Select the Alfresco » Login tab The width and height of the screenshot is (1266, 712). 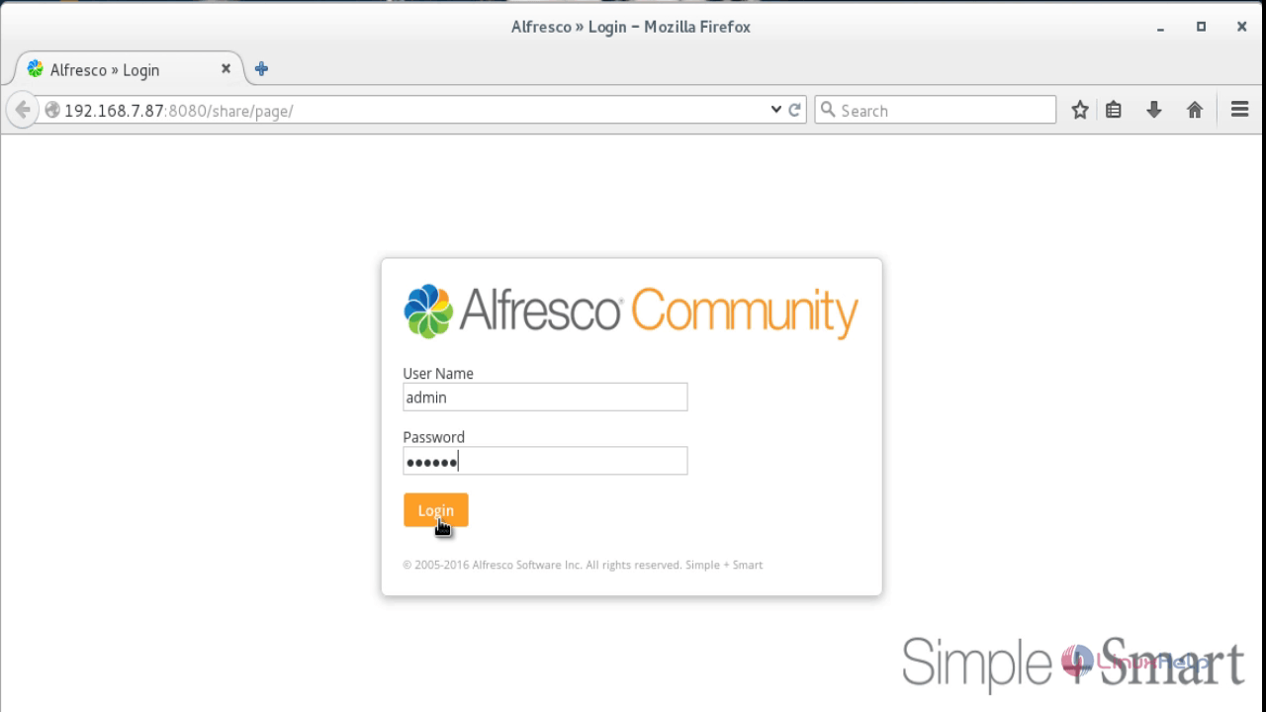[x=129, y=69]
